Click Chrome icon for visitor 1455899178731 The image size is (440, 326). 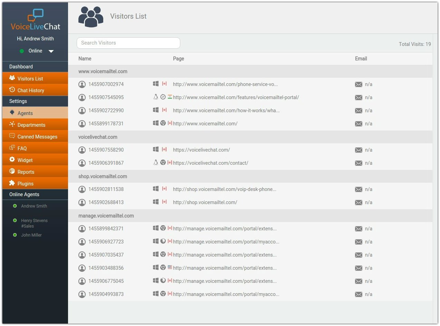(163, 123)
